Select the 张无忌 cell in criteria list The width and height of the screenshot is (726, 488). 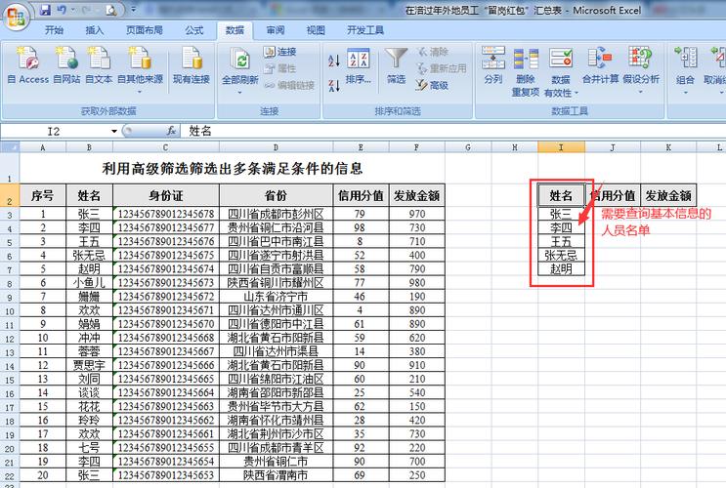pos(561,256)
